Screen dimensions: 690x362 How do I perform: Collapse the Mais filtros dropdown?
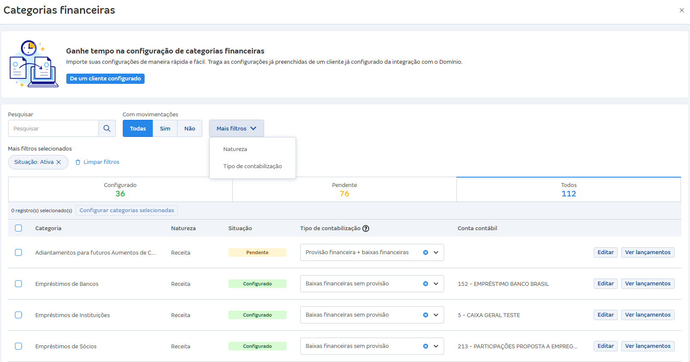tap(236, 128)
